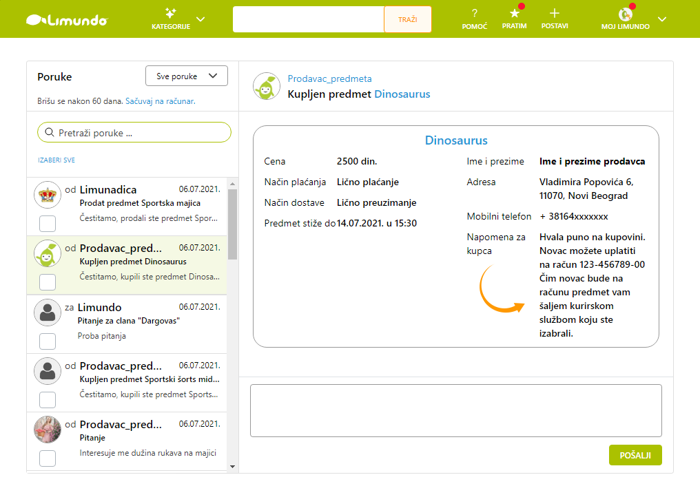Click the Limundo logo
This screenshot has width=700, height=486.
pyautogui.click(x=67, y=20)
